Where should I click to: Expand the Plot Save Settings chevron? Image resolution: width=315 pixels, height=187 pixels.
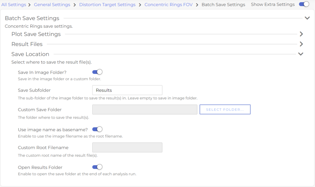point(301,34)
